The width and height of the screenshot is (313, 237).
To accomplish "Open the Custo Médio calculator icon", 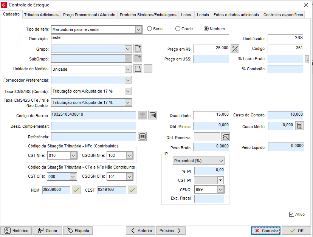I will (x=299, y=126).
